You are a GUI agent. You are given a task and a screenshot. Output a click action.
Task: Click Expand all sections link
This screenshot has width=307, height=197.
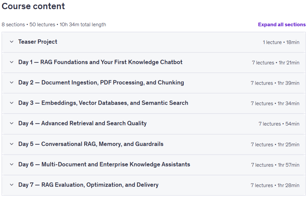[x=282, y=25]
